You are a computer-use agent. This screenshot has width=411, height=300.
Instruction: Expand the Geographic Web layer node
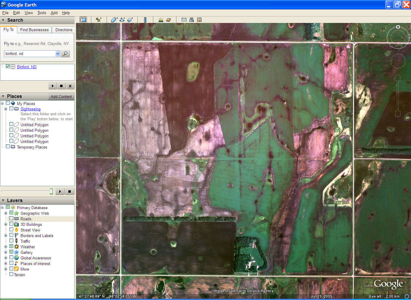point(6,213)
